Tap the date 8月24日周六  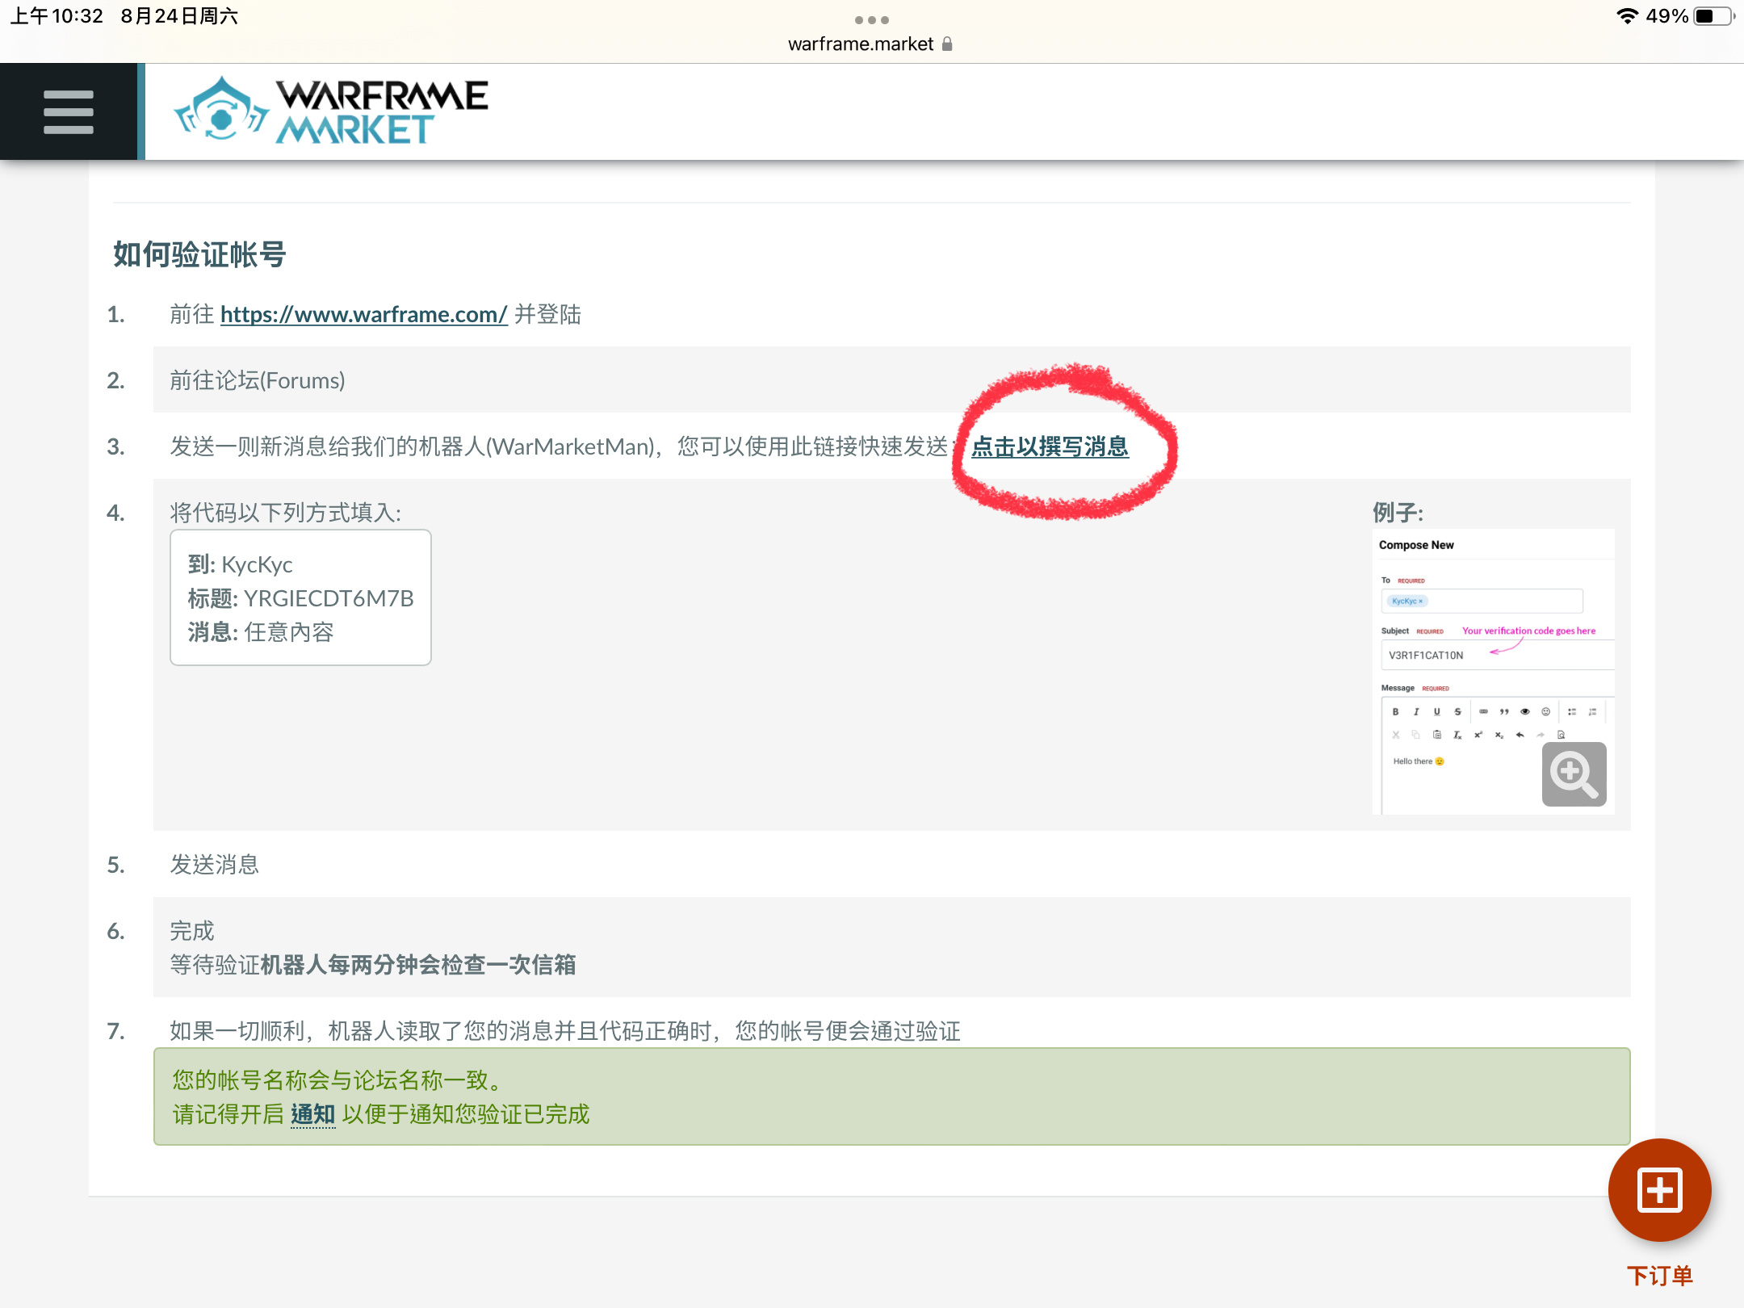tap(179, 16)
